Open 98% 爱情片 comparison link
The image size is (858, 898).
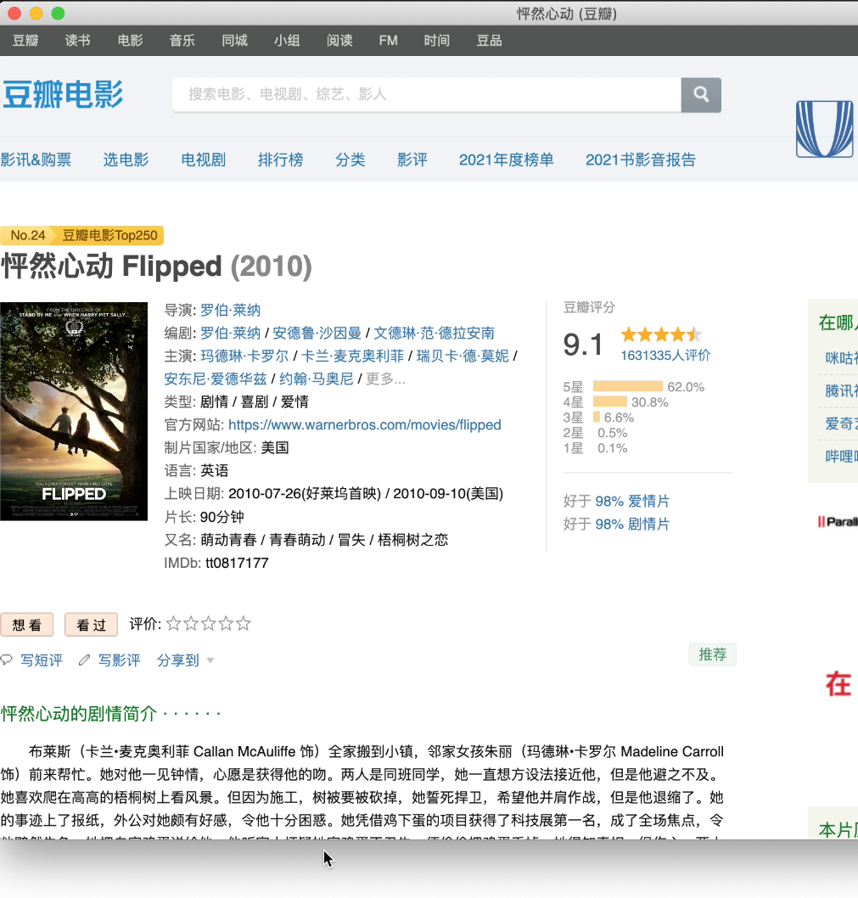tap(632, 501)
